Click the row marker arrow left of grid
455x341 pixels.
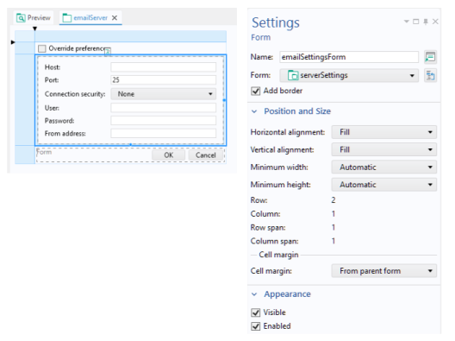13,42
